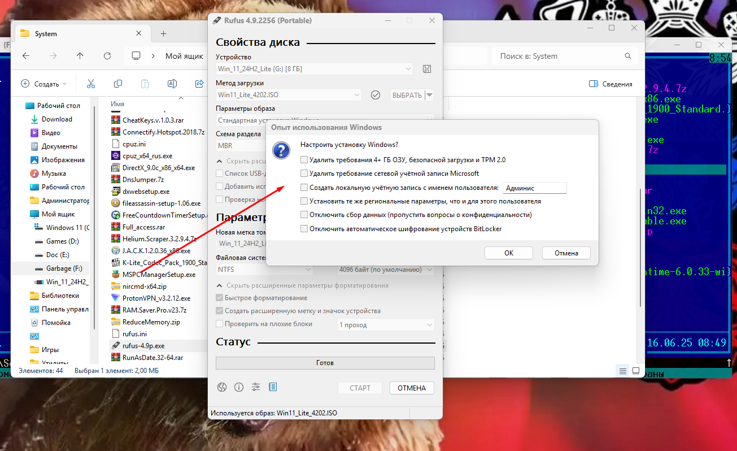Click the checksum checkmark icon in Rufus

tap(376, 95)
